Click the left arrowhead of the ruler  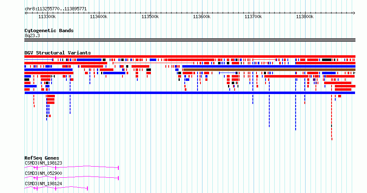click(26, 13)
